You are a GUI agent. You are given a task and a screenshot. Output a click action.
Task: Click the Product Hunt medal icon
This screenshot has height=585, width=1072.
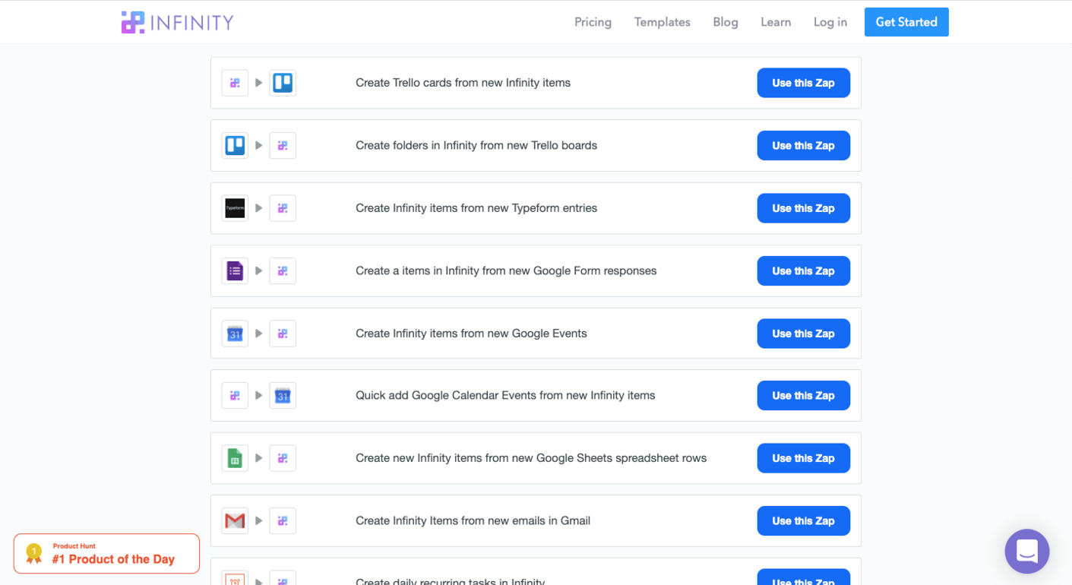[x=33, y=553]
